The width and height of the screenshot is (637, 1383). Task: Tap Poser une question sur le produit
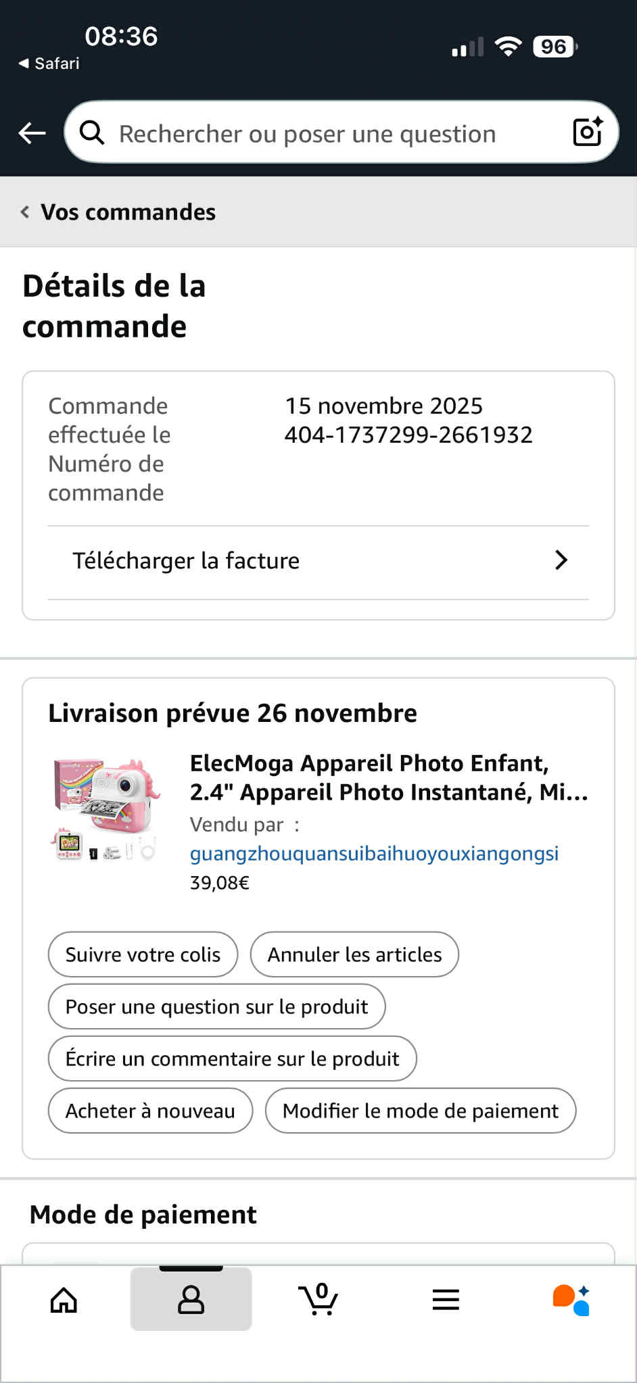click(216, 1006)
